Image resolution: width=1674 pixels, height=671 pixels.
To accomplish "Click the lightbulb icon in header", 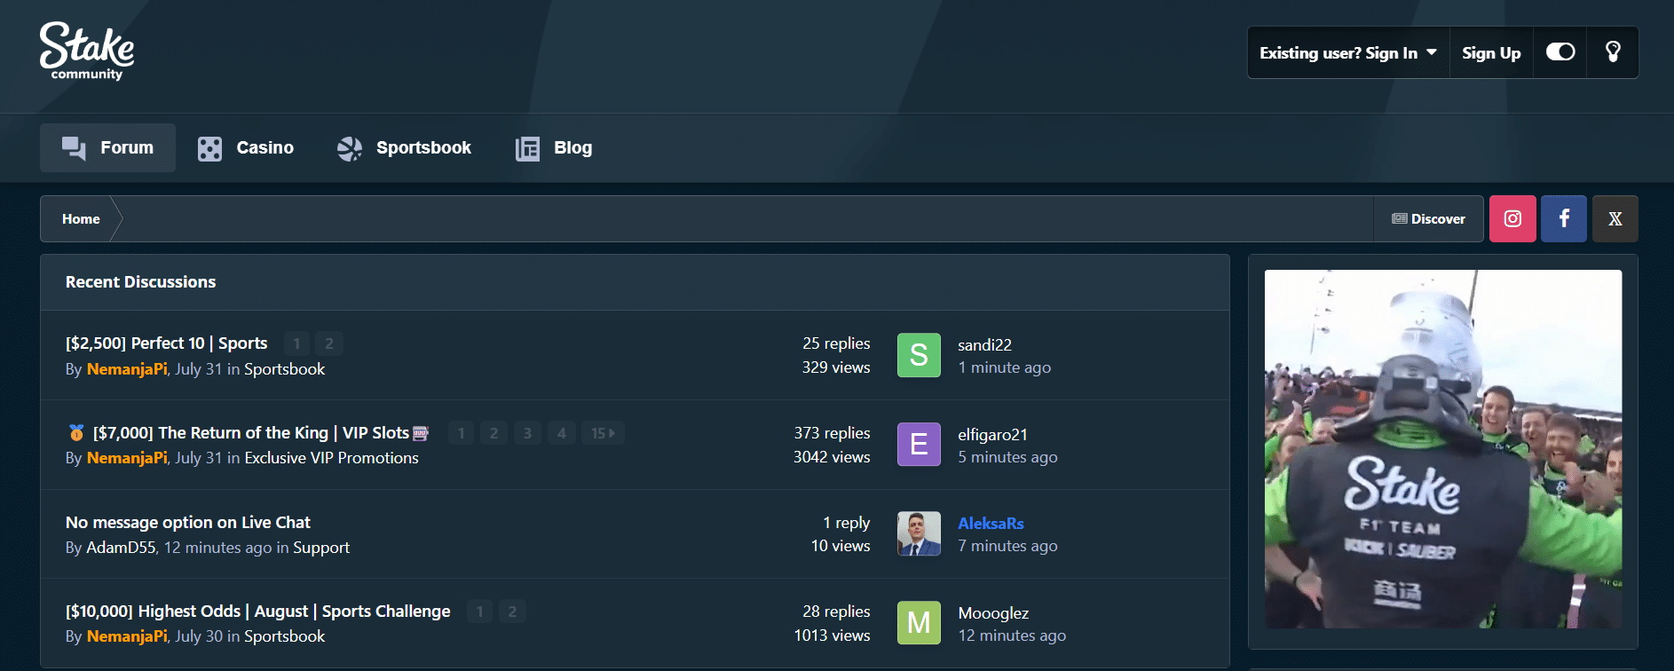I will (1613, 52).
